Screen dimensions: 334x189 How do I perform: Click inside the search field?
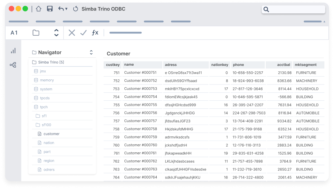point(293,10)
